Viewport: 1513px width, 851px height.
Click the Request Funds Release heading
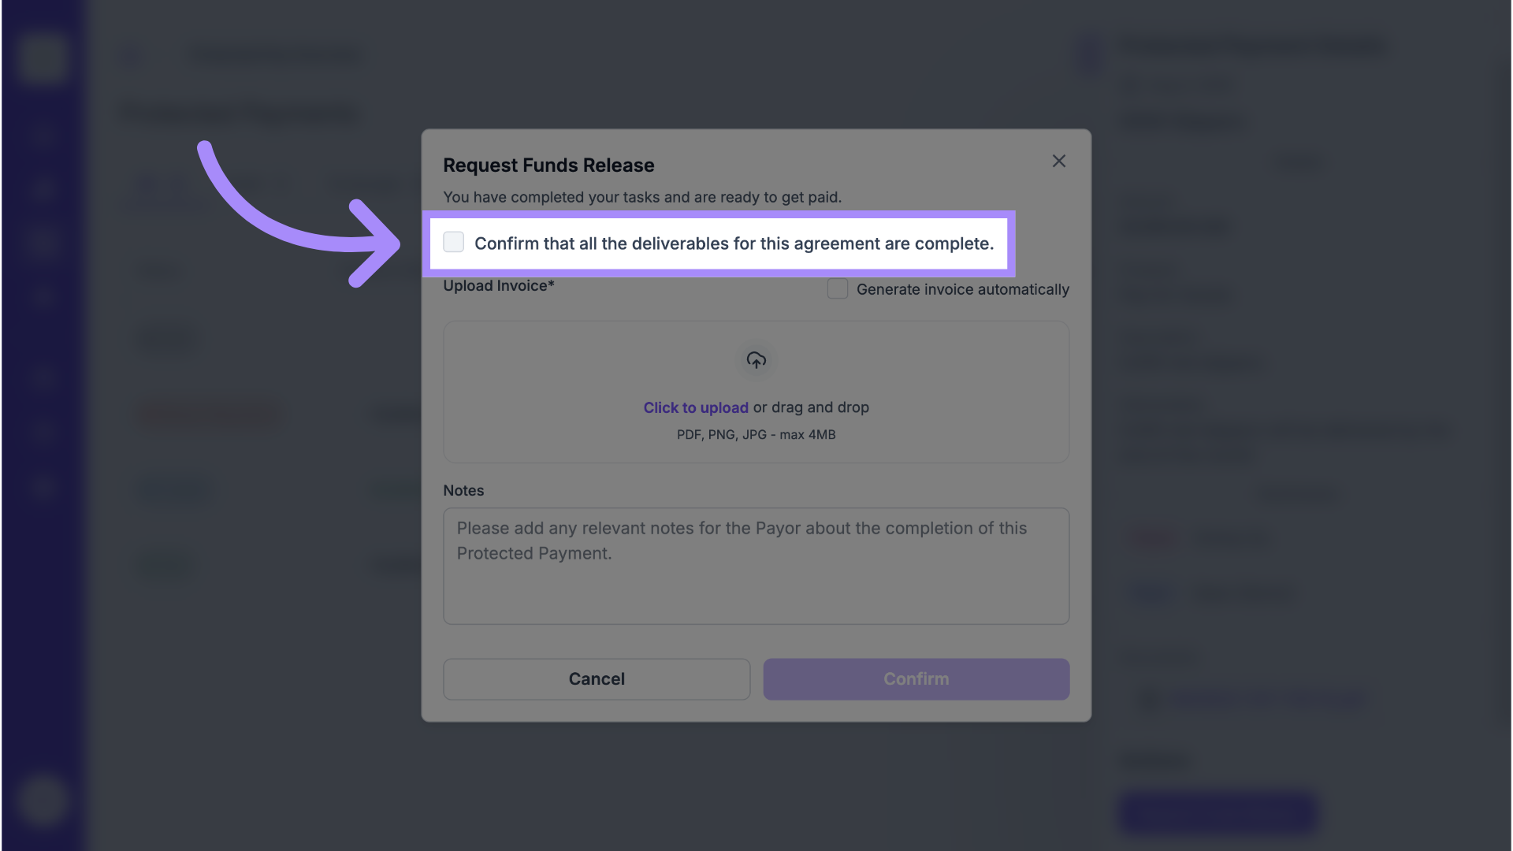(x=548, y=165)
